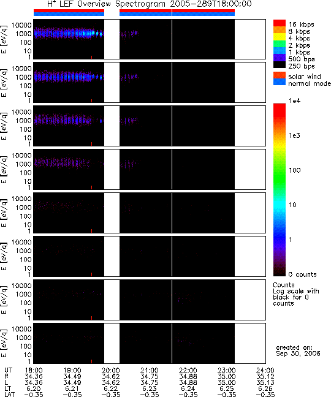Click the 35.13 value in the L row

point(265,382)
